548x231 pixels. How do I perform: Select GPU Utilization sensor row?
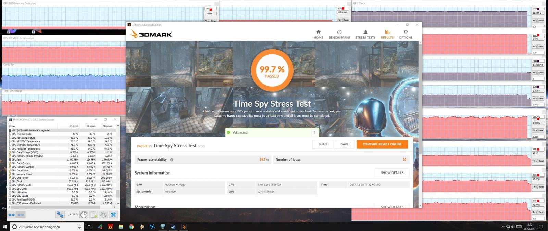pyautogui.click(x=62, y=192)
